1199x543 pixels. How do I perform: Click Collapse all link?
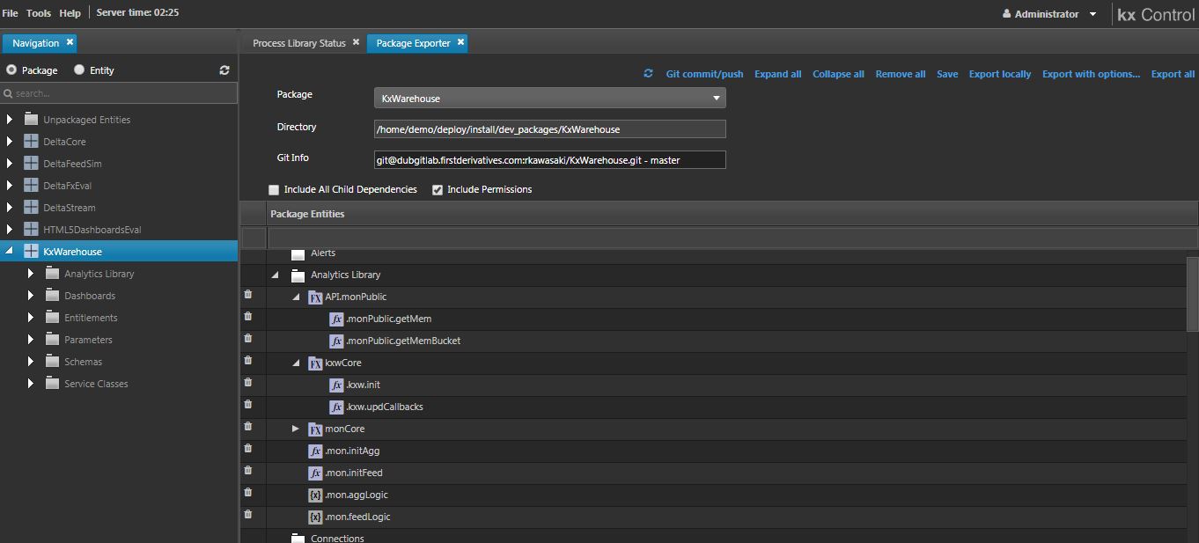coord(838,74)
